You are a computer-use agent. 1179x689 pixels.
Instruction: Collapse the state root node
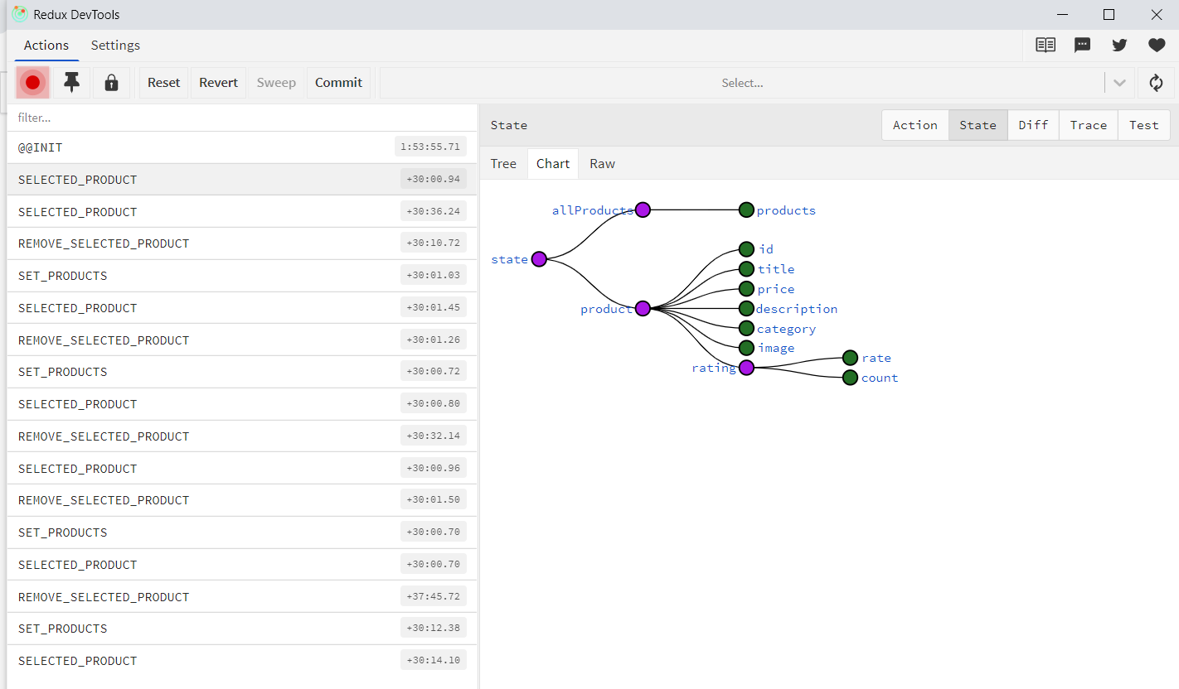539,259
